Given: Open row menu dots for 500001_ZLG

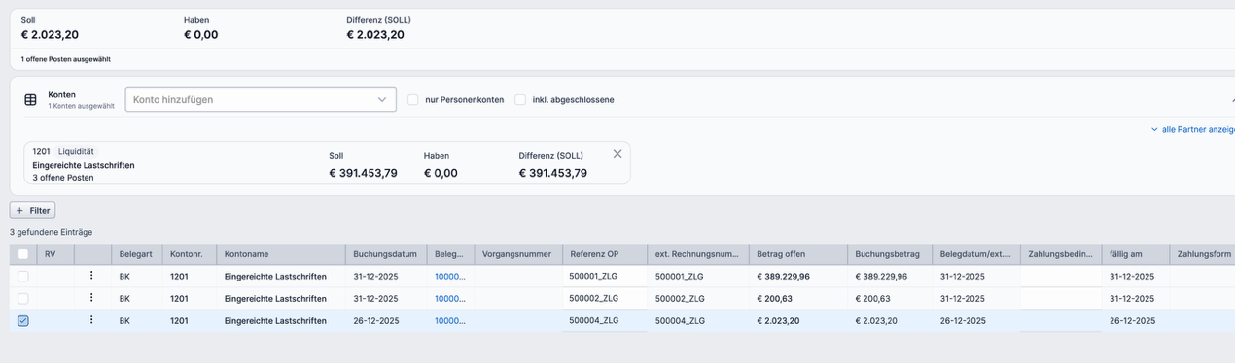Looking at the screenshot, I should 91,276.
